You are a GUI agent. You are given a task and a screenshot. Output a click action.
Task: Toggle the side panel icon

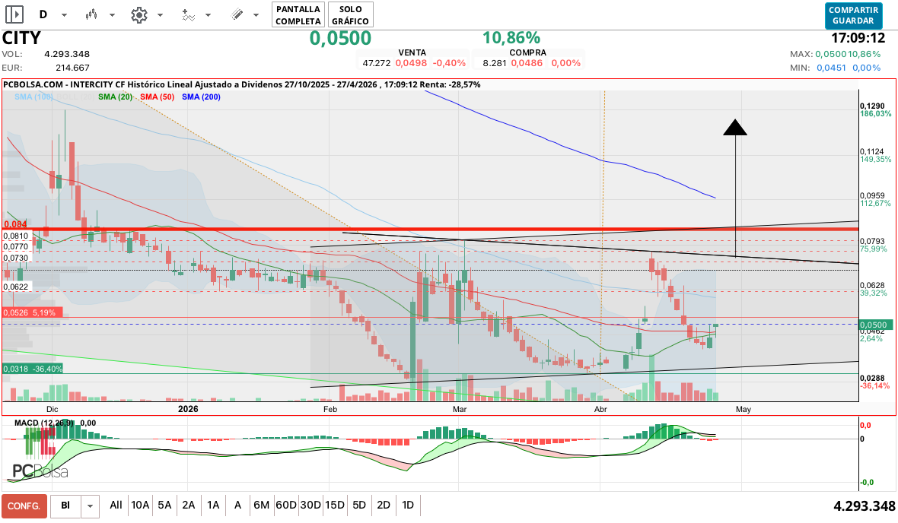click(14, 14)
